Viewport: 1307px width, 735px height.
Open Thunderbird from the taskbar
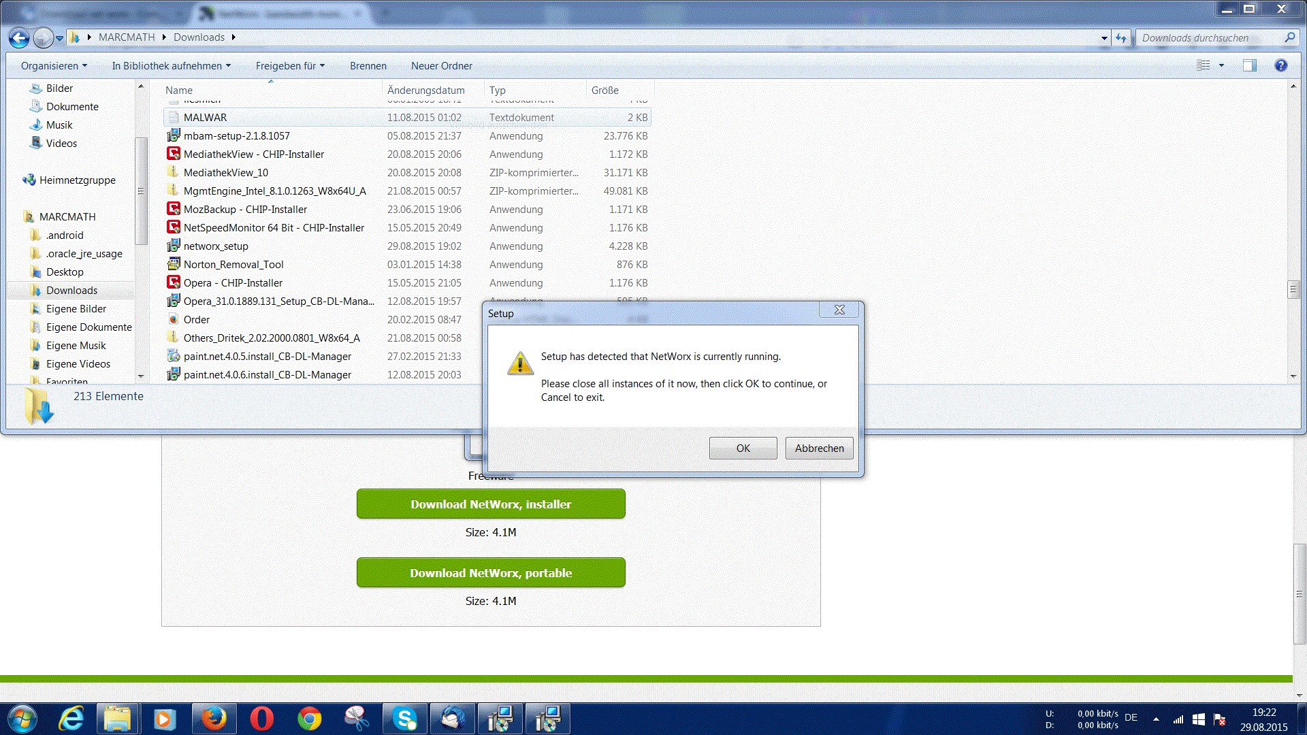click(x=452, y=719)
